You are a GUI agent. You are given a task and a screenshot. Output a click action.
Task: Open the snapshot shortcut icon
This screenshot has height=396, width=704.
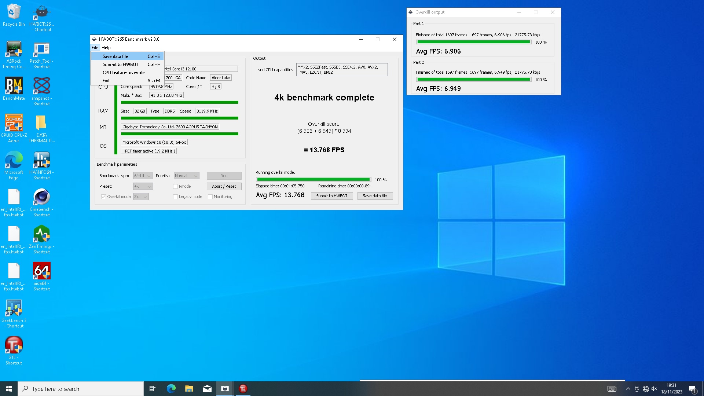(x=41, y=92)
